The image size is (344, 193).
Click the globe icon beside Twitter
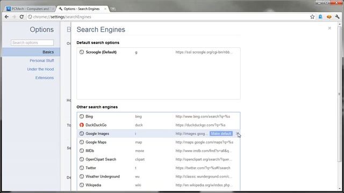click(82, 168)
